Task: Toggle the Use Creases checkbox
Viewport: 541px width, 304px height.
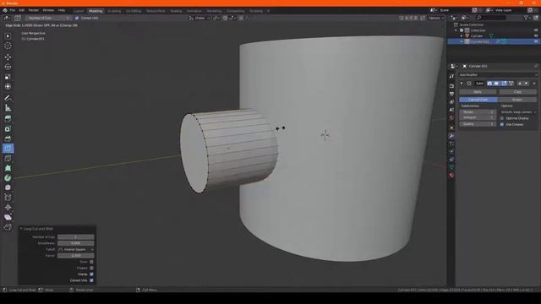Action: (502, 124)
